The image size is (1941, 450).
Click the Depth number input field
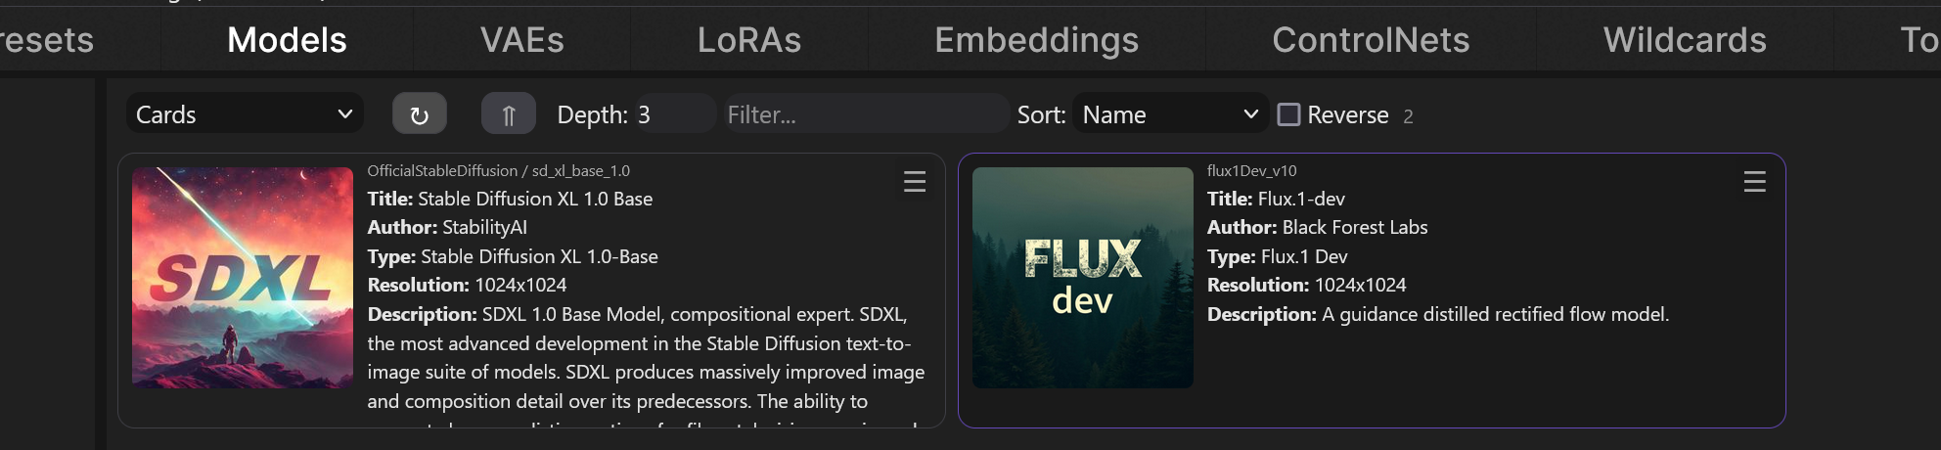point(673,114)
